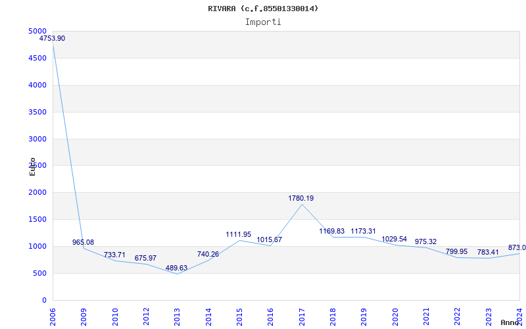Click the x-axis year 2021
Image resolution: width=526 pixels, height=329 pixels.
(x=426, y=316)
